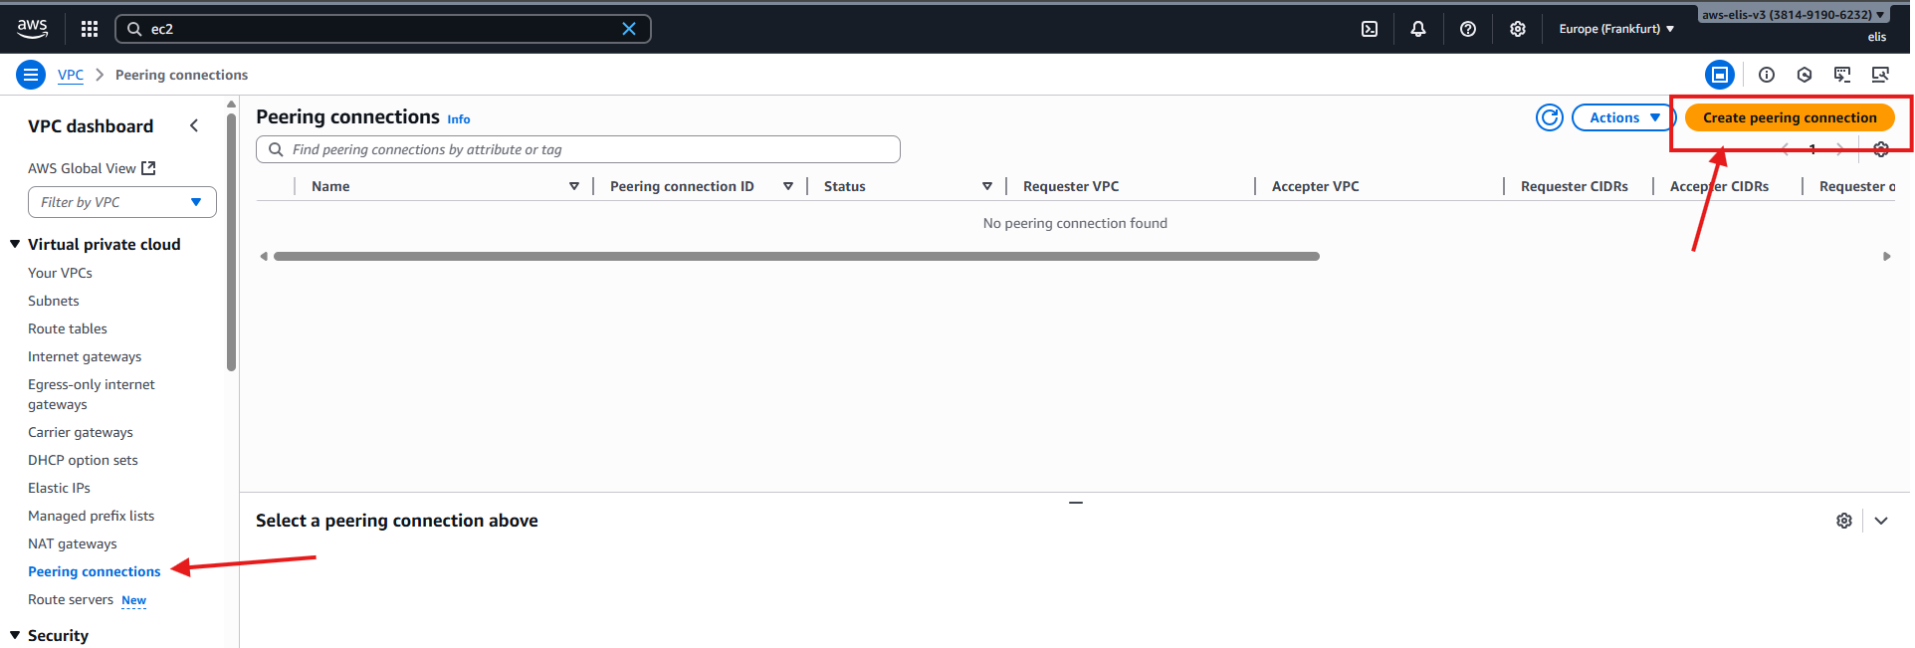Screen dimensions: 1915x648
Task: Click the AWS logo home icon
Action: (33, 29)
